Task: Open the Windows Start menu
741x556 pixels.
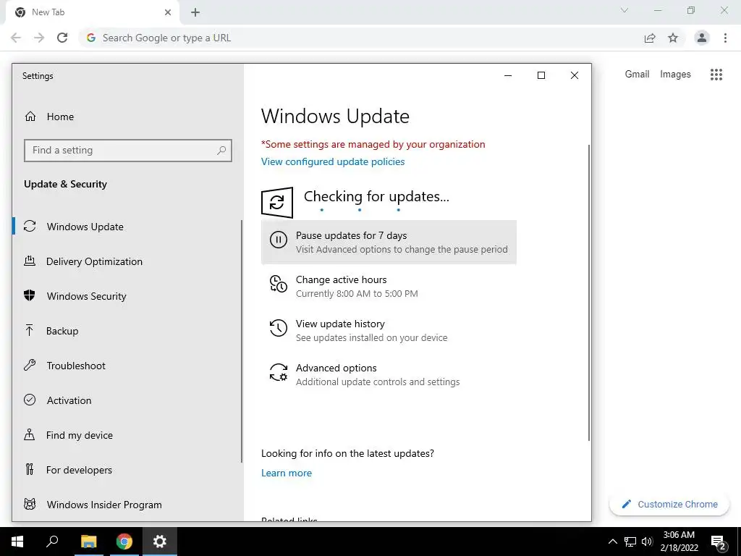Action: (x=17, y=542)
